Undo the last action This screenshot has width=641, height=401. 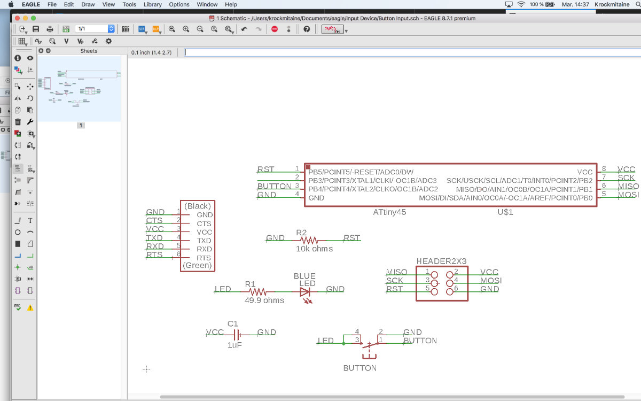244,29
